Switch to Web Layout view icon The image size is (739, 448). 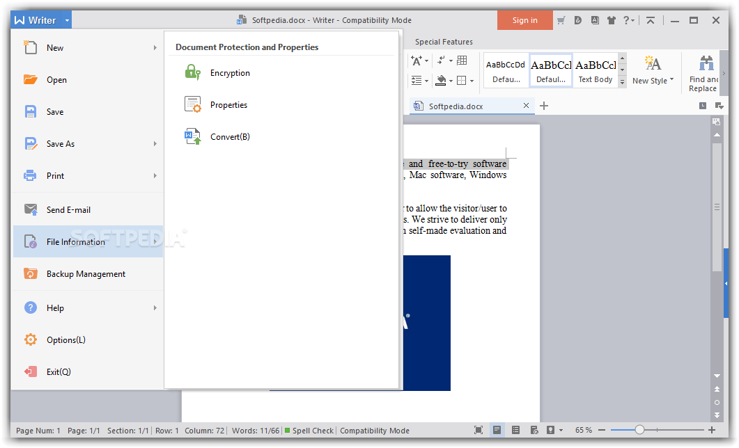534,430
